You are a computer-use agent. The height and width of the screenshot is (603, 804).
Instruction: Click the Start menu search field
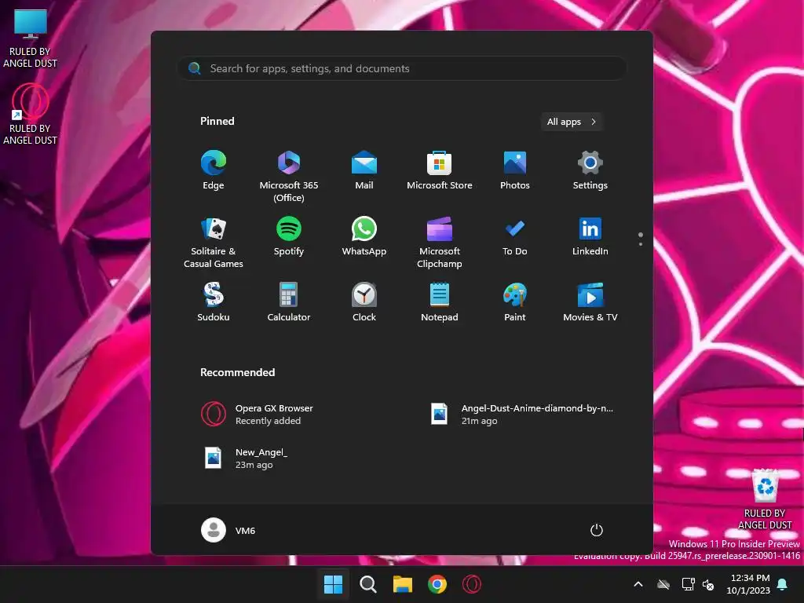(401, 68)
